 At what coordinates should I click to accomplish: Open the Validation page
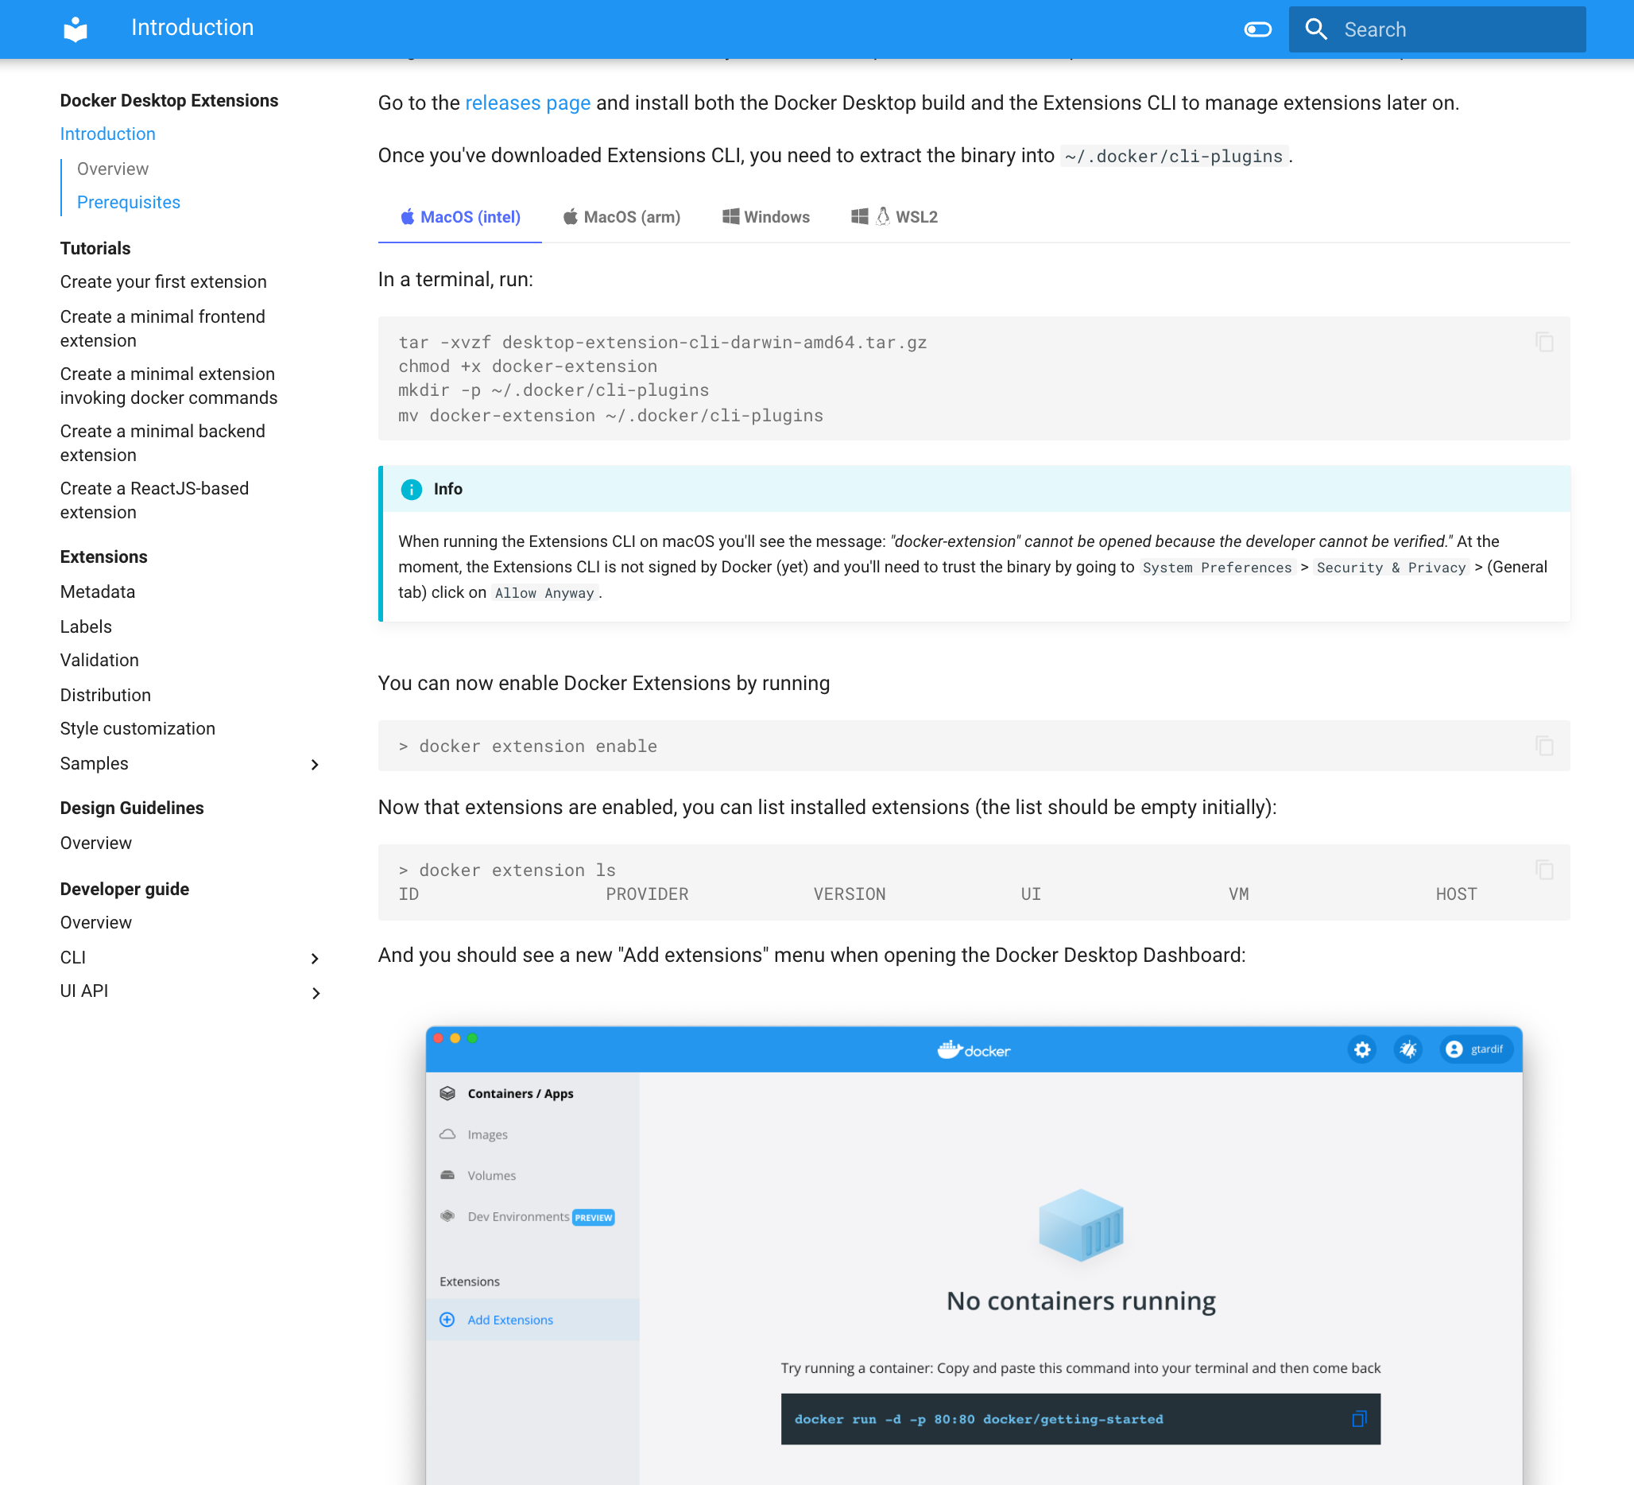99,659
